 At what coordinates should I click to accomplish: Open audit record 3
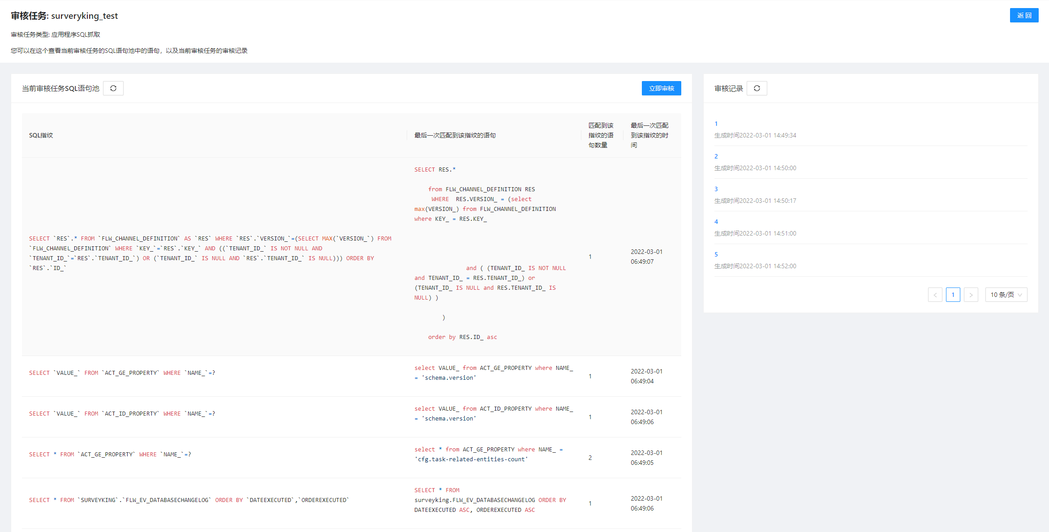pyautogui.click(x=716, y=189)
